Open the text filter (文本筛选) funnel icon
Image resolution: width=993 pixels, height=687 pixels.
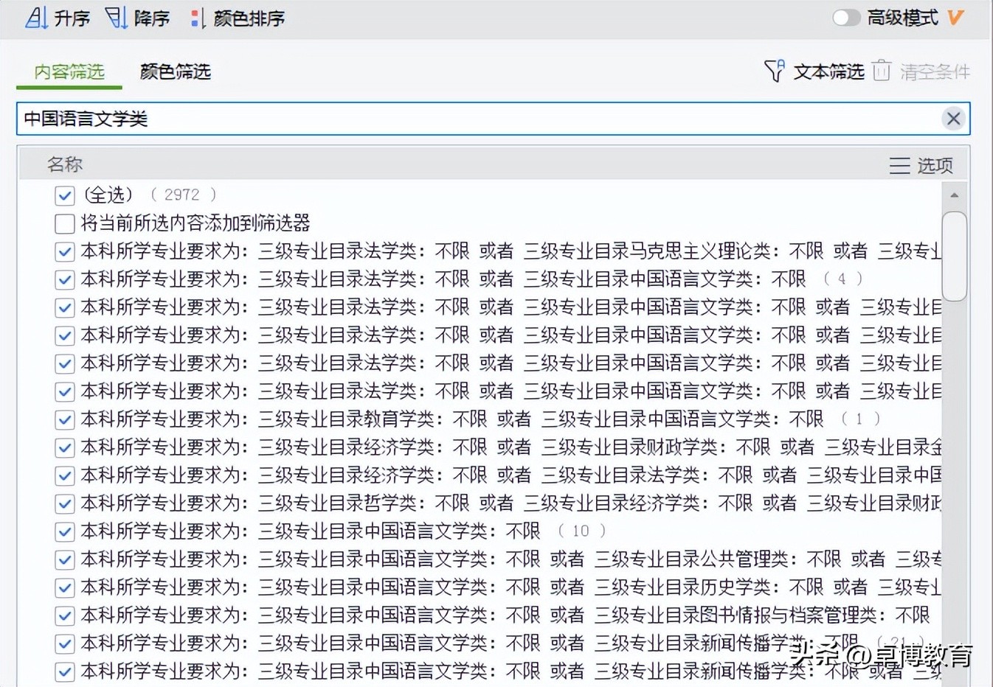(773, 71)
